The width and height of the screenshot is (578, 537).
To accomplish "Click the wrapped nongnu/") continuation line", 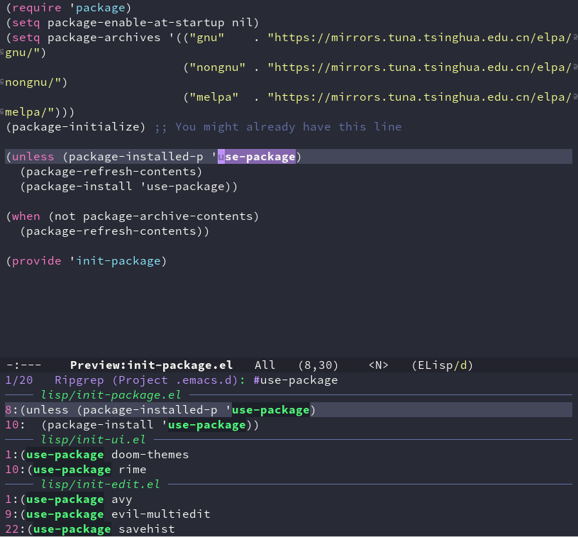I will pyautogui.click(x=36, y=82).
